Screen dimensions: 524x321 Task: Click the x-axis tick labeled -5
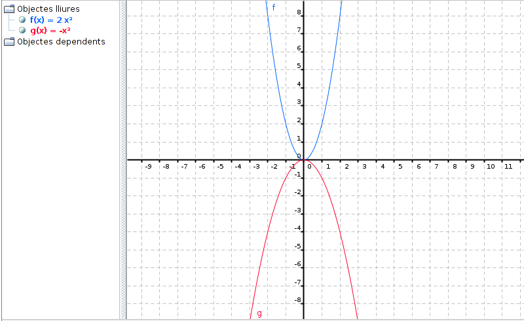[220, 167]
